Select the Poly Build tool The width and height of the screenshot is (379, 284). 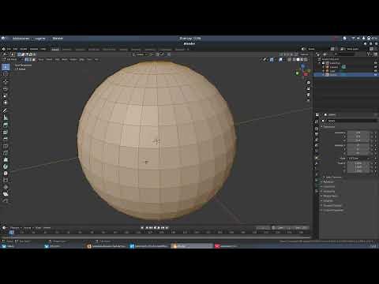click(x=6, y=159)
